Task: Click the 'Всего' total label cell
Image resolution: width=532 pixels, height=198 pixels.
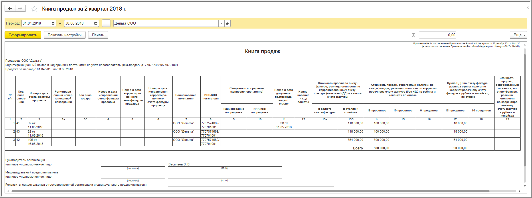Action: pos(358,148)
